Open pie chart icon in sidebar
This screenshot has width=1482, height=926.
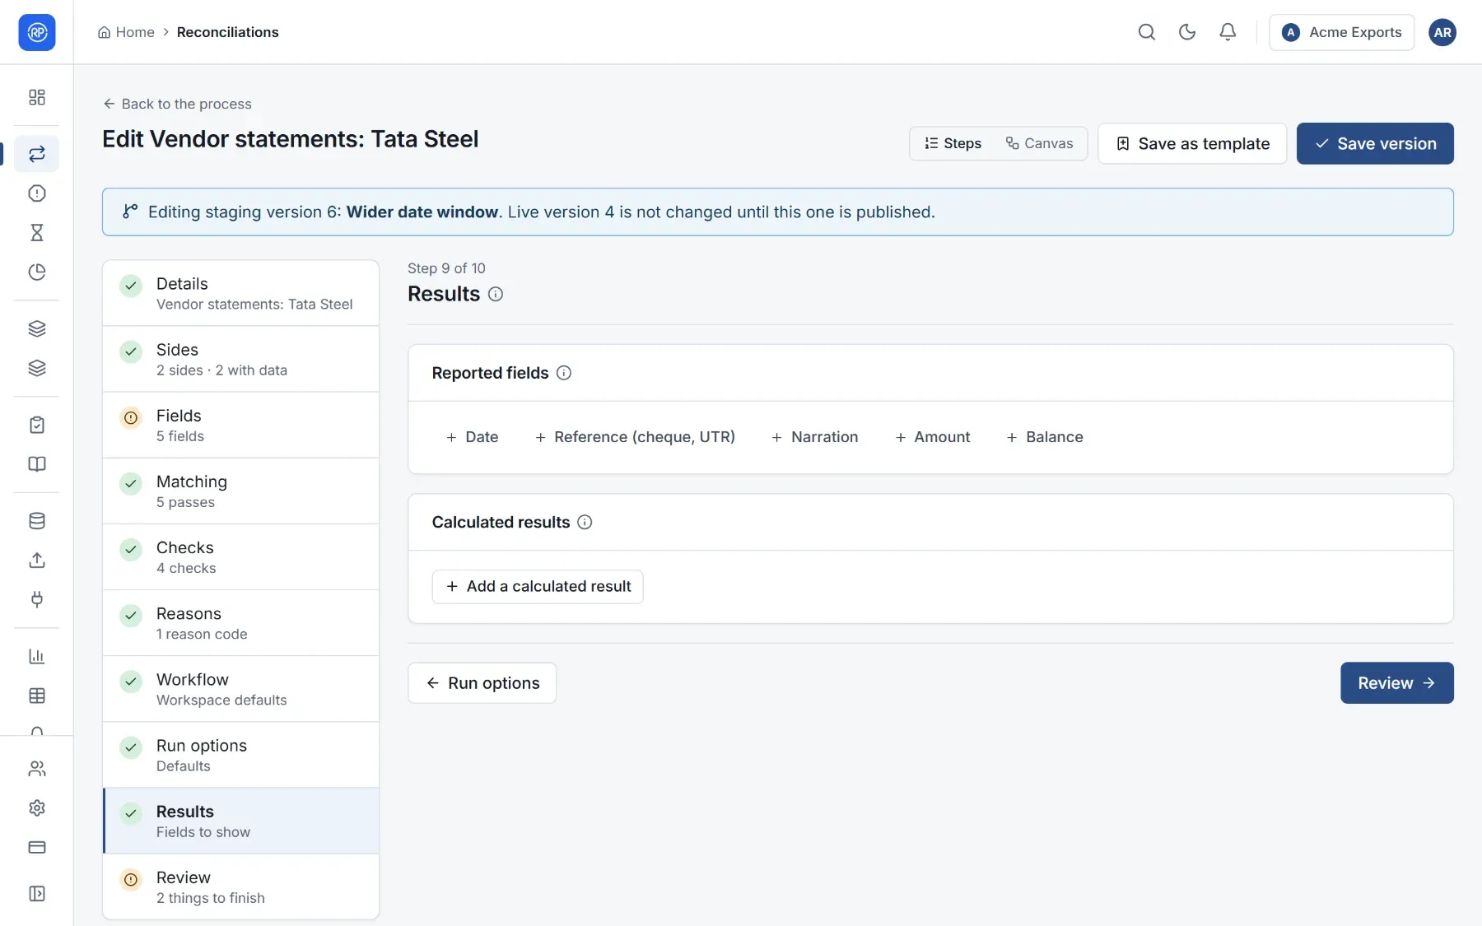click(x=37, y=272)
